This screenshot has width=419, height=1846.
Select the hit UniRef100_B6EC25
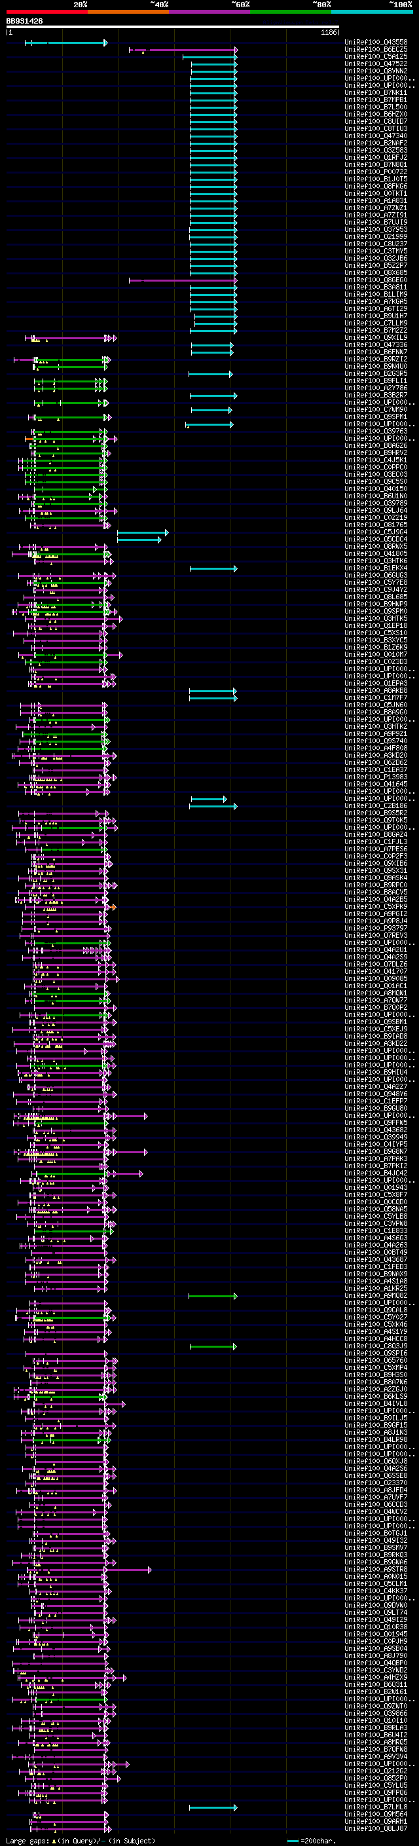[x=376, y=50]
